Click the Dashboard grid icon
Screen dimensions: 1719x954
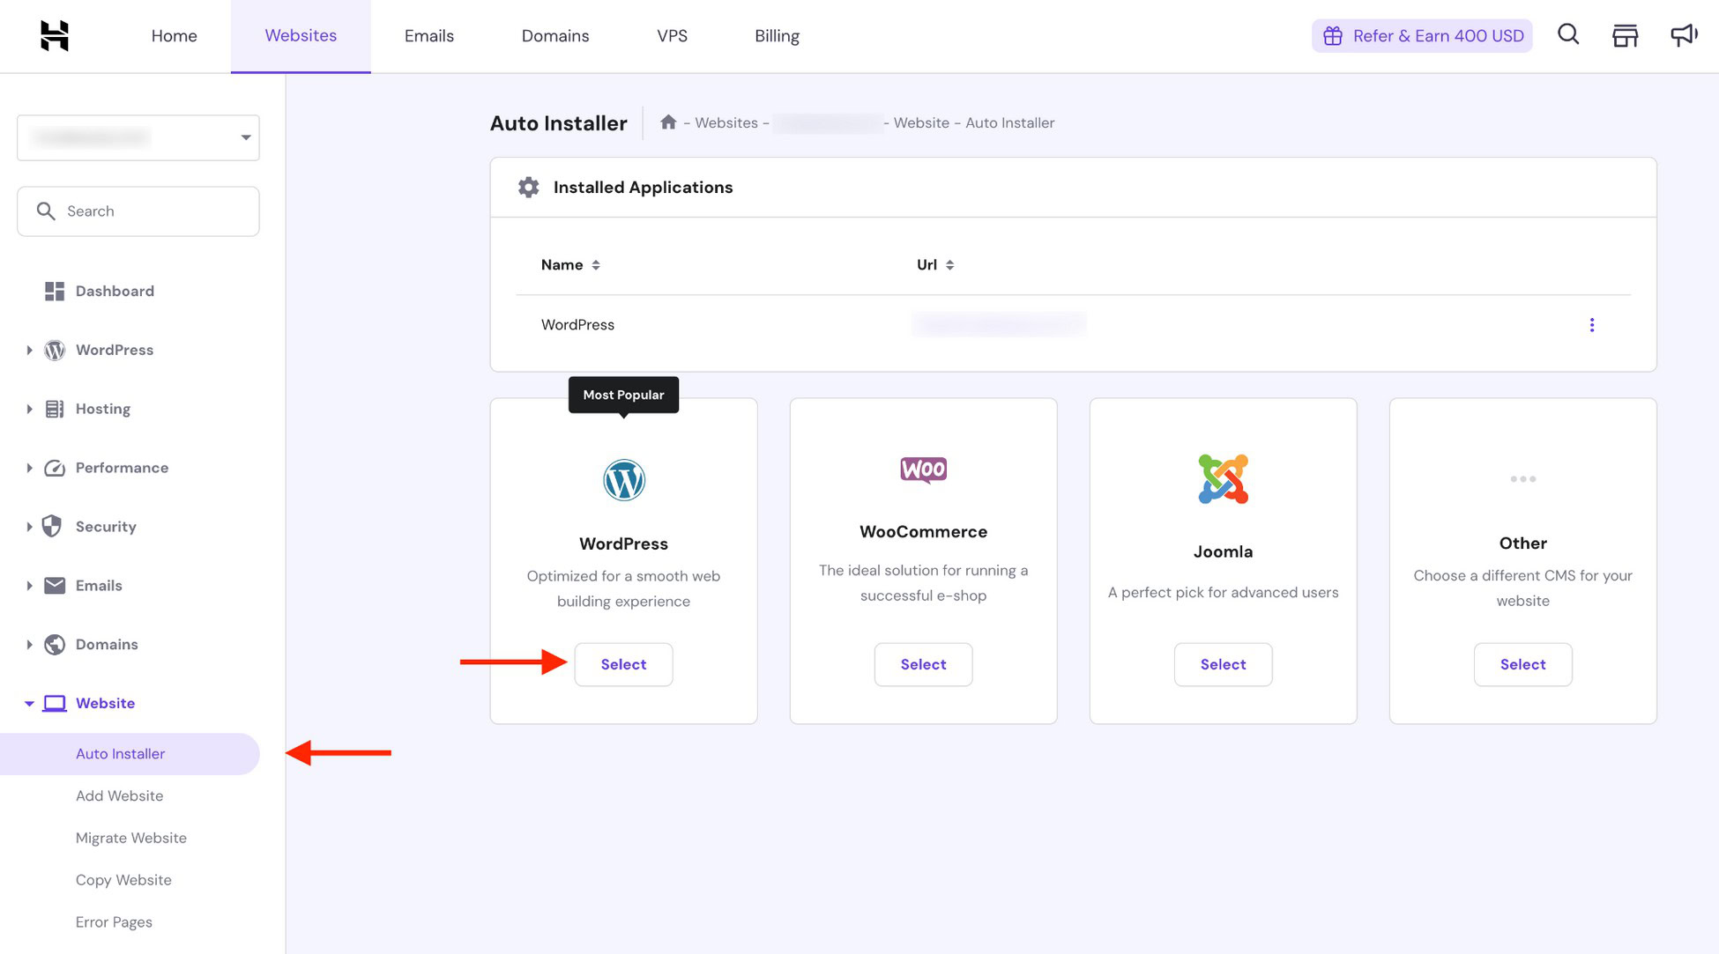point(55,291)
